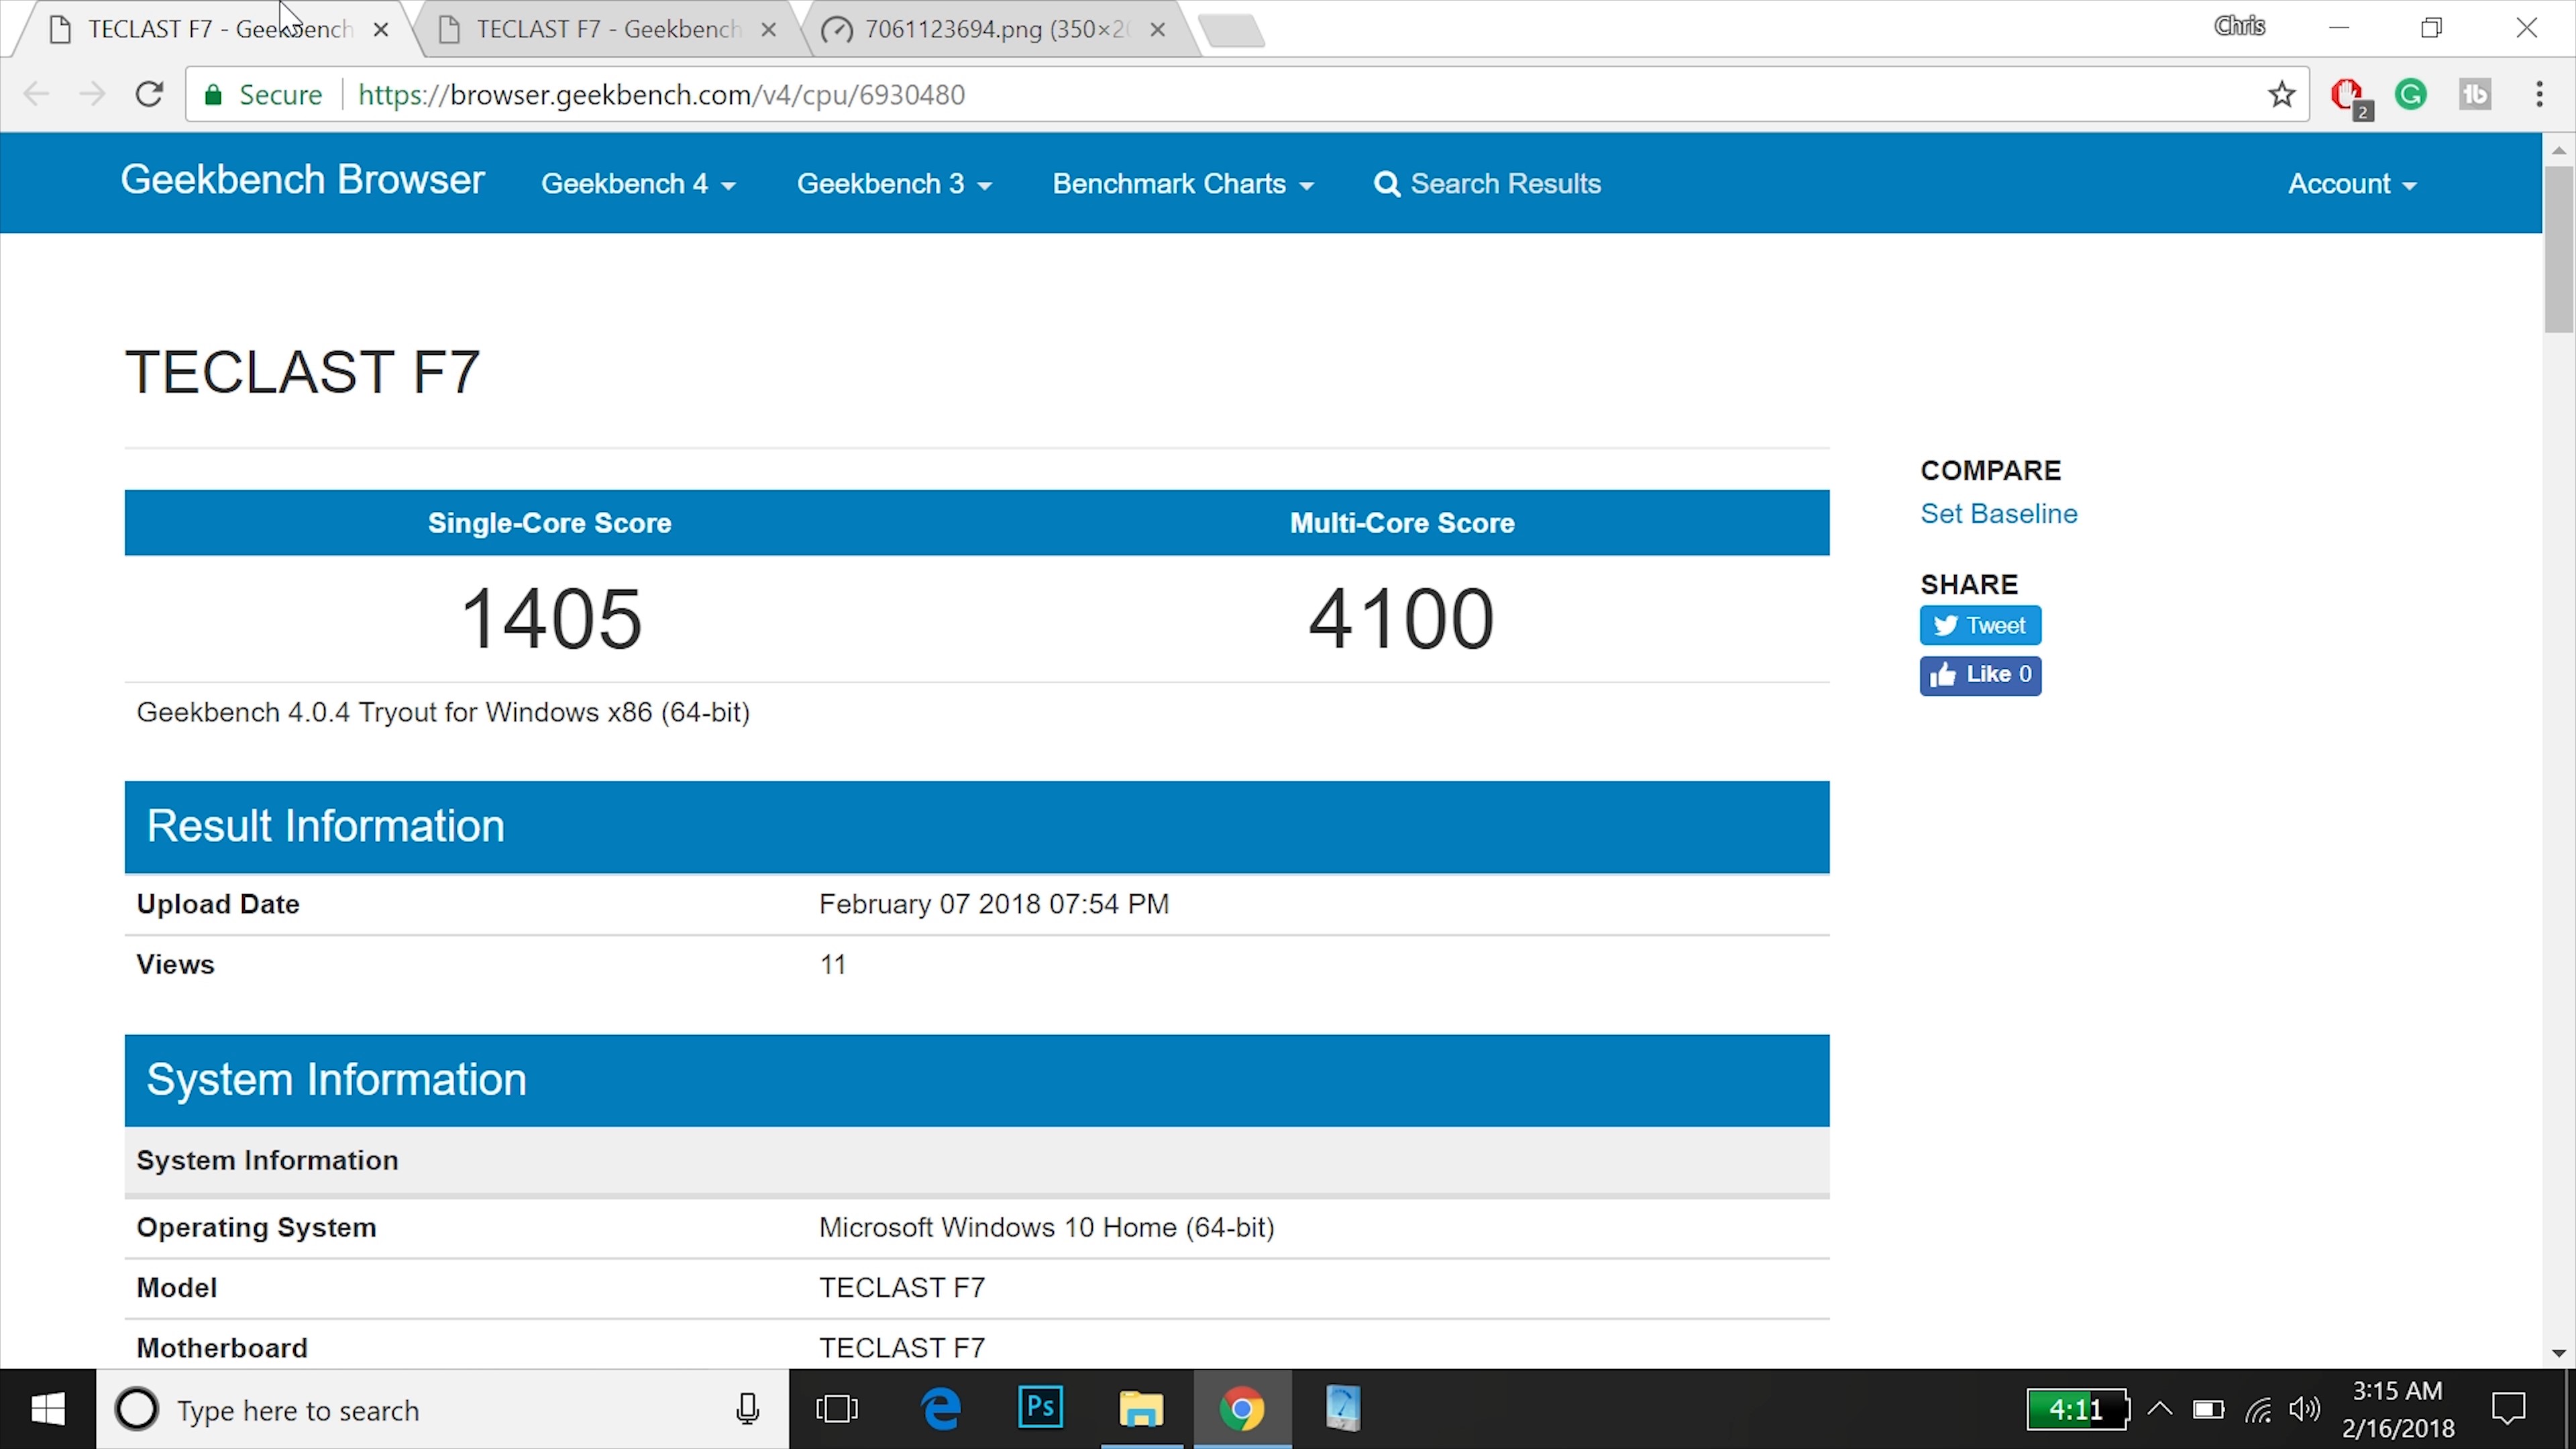Click the Geekbench Browser logo link
Image resolution: width=2576 pixels, height=1449 pixels.
303,180
